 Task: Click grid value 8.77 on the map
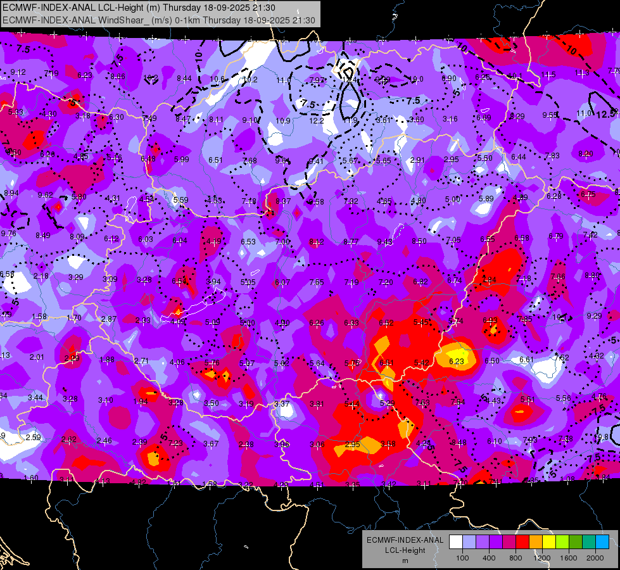tap(351, 242)
